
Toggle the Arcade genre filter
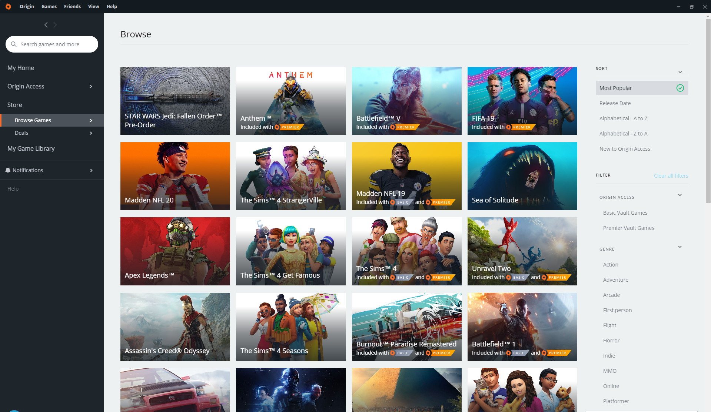[611, 295]
